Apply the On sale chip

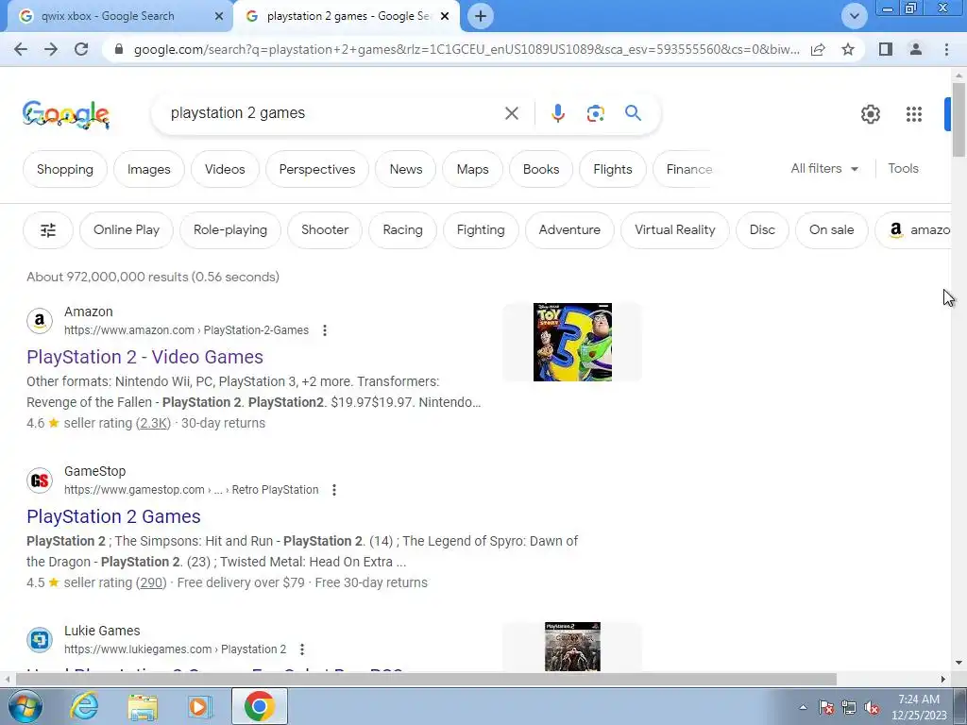(x=831, y=230)
